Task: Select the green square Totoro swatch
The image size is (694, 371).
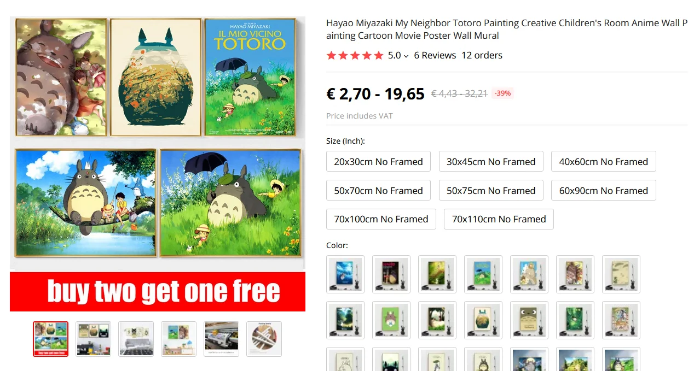Action: [391, 320]
